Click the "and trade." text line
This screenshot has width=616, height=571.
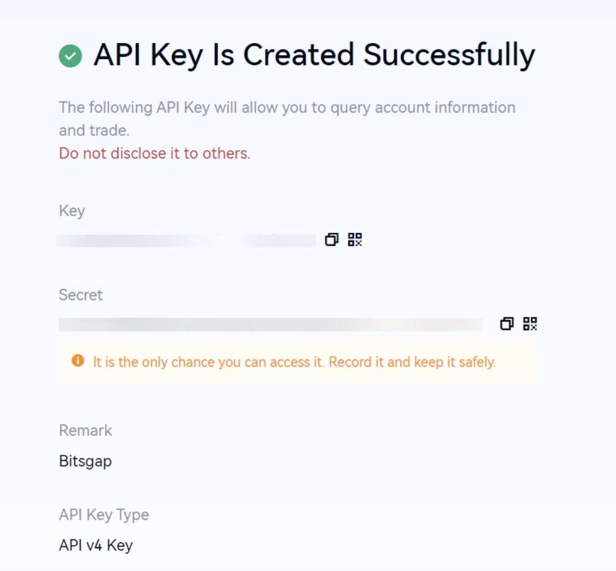point(94,130)
